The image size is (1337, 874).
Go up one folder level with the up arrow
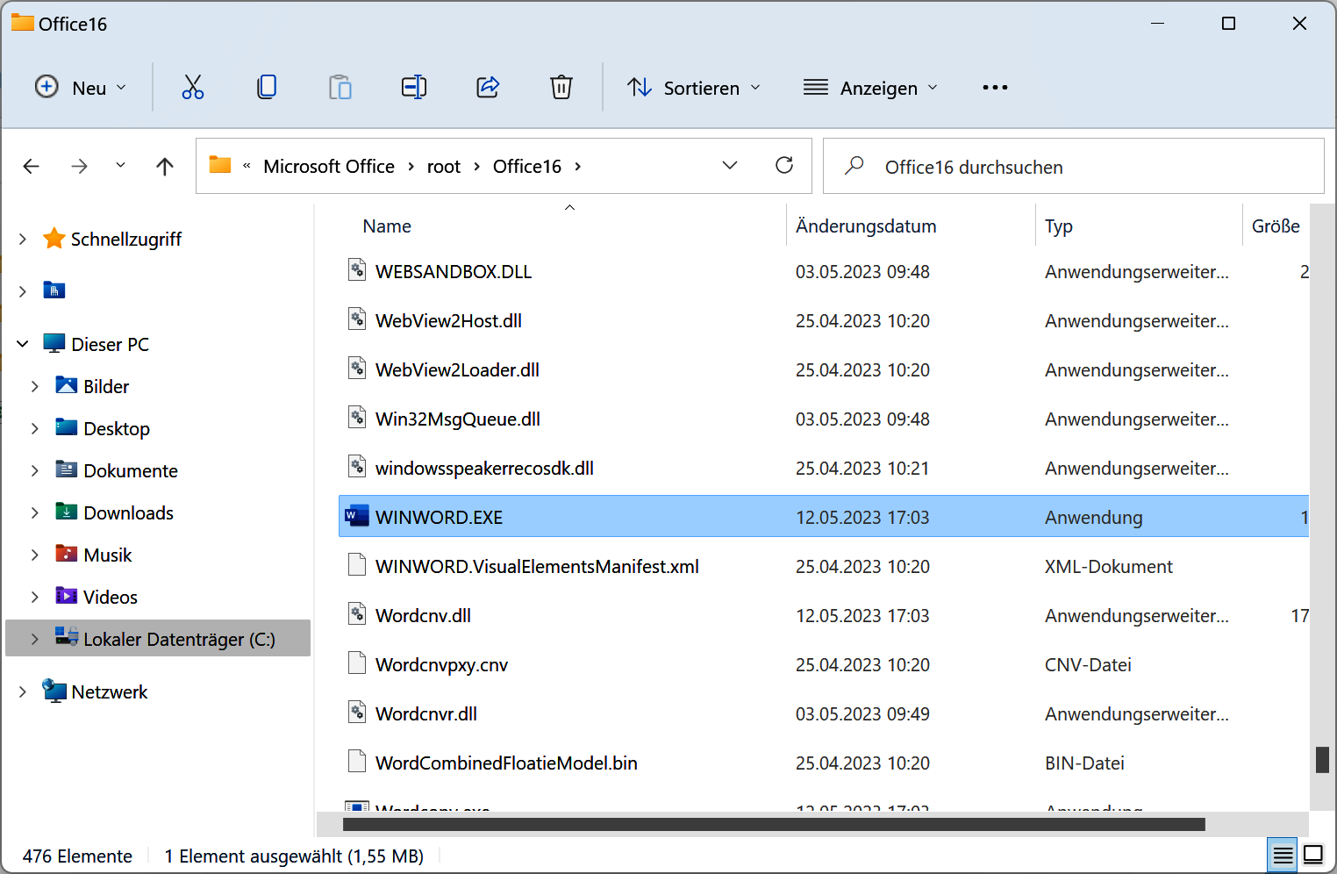pyautogui.click(x=165, y=166)
